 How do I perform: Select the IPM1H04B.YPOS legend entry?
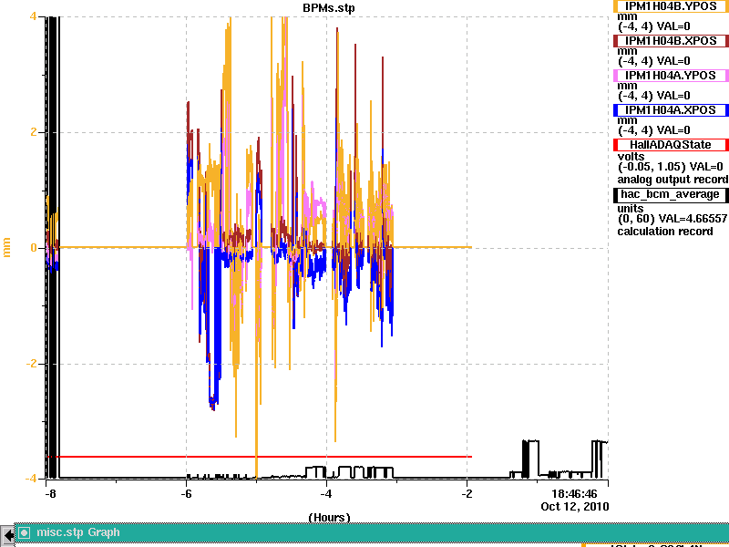pos(671,6)
